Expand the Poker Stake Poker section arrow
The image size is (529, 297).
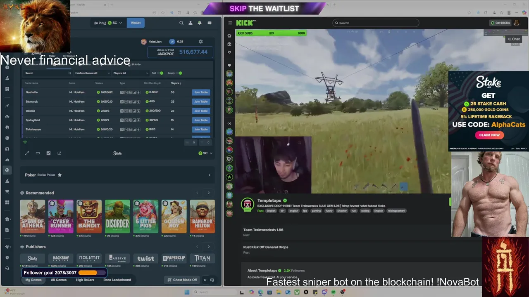209,175
